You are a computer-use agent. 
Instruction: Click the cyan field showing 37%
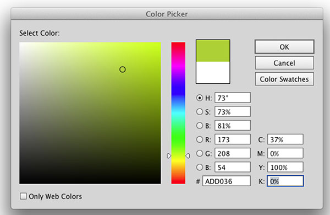[x=285, y=139]
